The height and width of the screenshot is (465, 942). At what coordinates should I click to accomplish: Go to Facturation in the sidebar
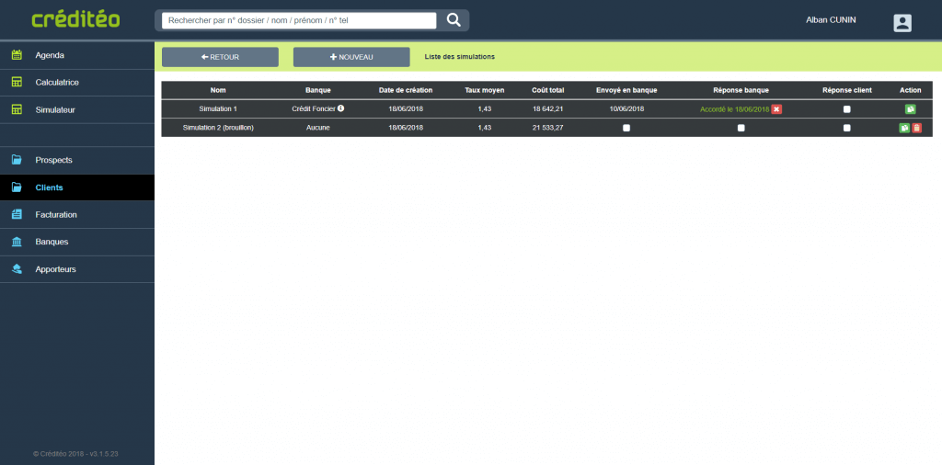[55, 214]
